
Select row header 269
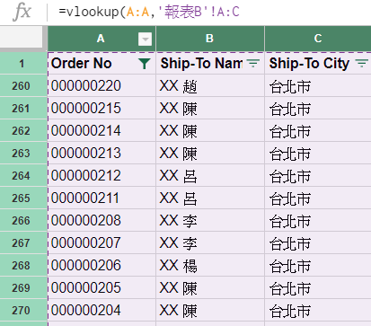pyautogui.click(x=23, y=287)
